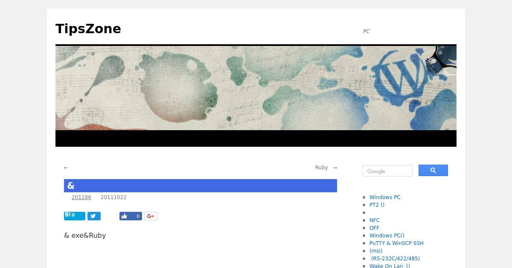Open the (RS-232C/422/485) sidebar link
Image resolution: width=512 pixels, height=268 pixels.
tap(396, 259)
